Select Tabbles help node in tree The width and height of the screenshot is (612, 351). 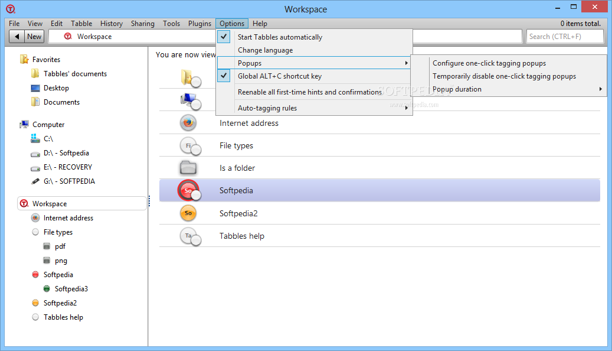[x=63, y=317]
